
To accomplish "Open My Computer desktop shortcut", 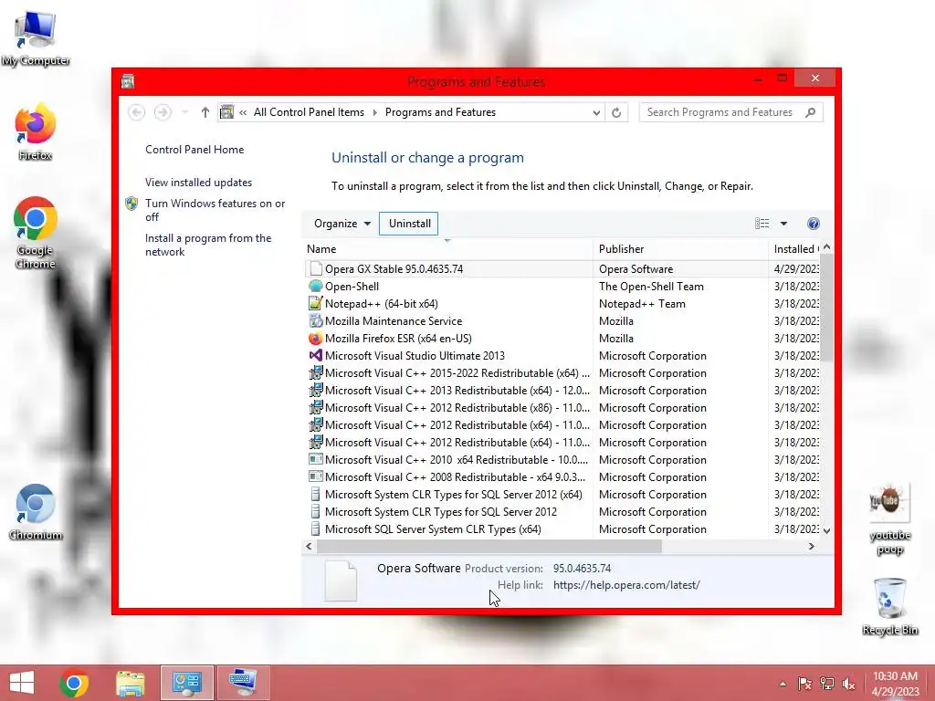I will click(36, 37).
